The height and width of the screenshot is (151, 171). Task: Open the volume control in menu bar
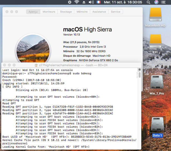pyautogui.click(x=91, y=2)
